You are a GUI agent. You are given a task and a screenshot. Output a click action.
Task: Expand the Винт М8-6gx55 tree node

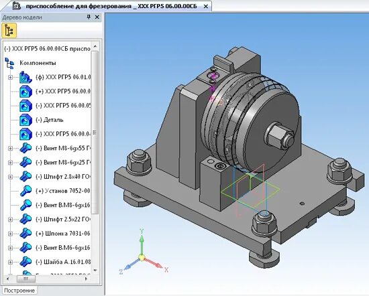point(10,149)
